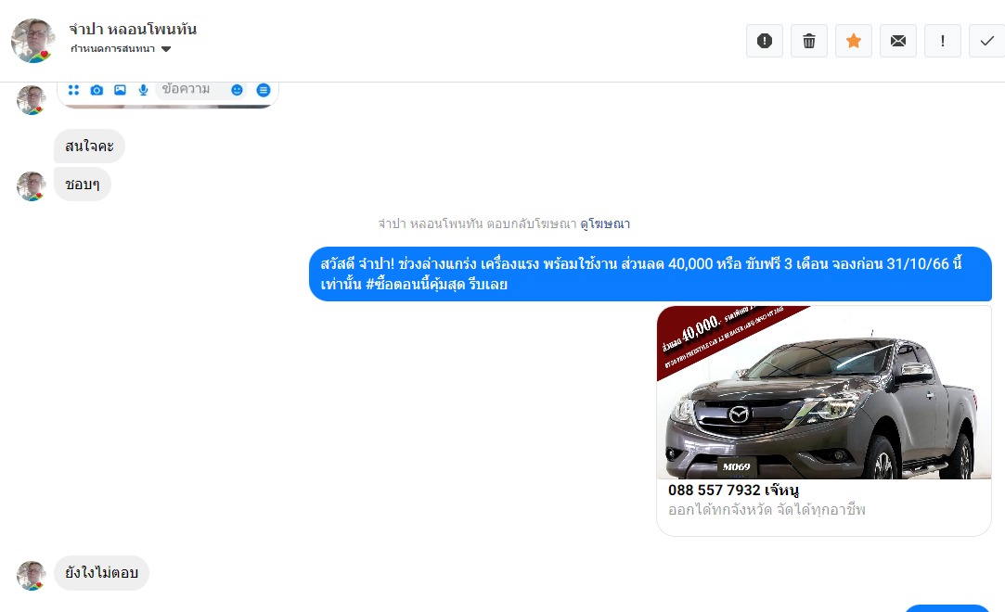This screenshot has width=1005, height=612.
Task: Click the blue menu circle icon in the screenshot message
Action: click(264, 90)
